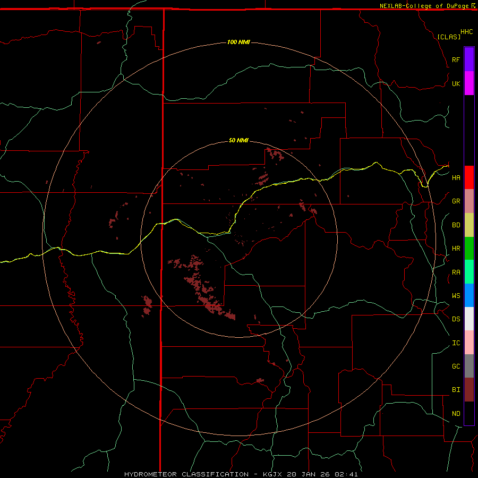This screenshot has width=478, height=478.
Task: Click the HA legend label
Action: (x=456, y=177)
